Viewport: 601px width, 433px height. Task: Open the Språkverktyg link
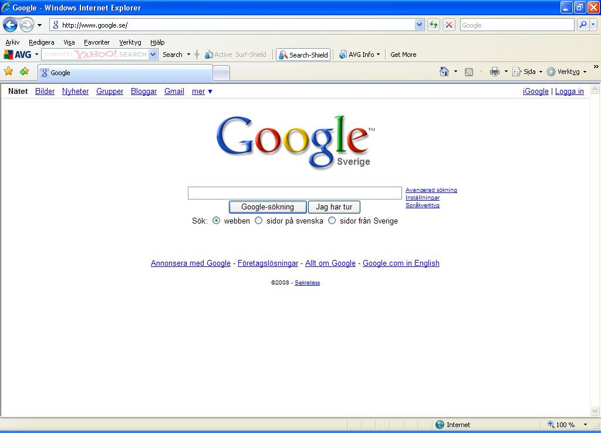point(423,205)
